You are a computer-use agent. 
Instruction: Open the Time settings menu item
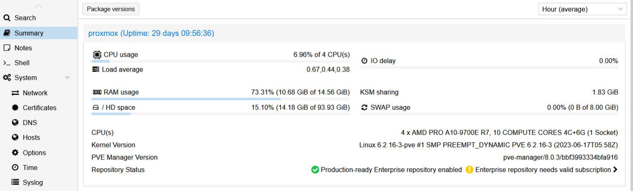[x=30, y=168]
